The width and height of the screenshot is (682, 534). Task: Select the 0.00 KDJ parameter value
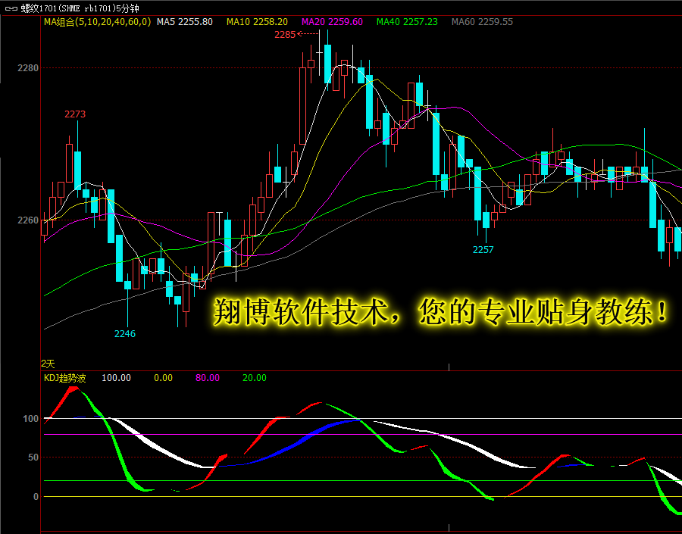click(164, 378)
